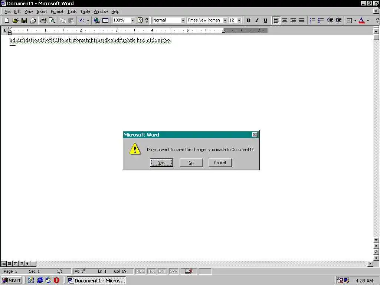Switch to Web Layout view icon

click(10, 263)
